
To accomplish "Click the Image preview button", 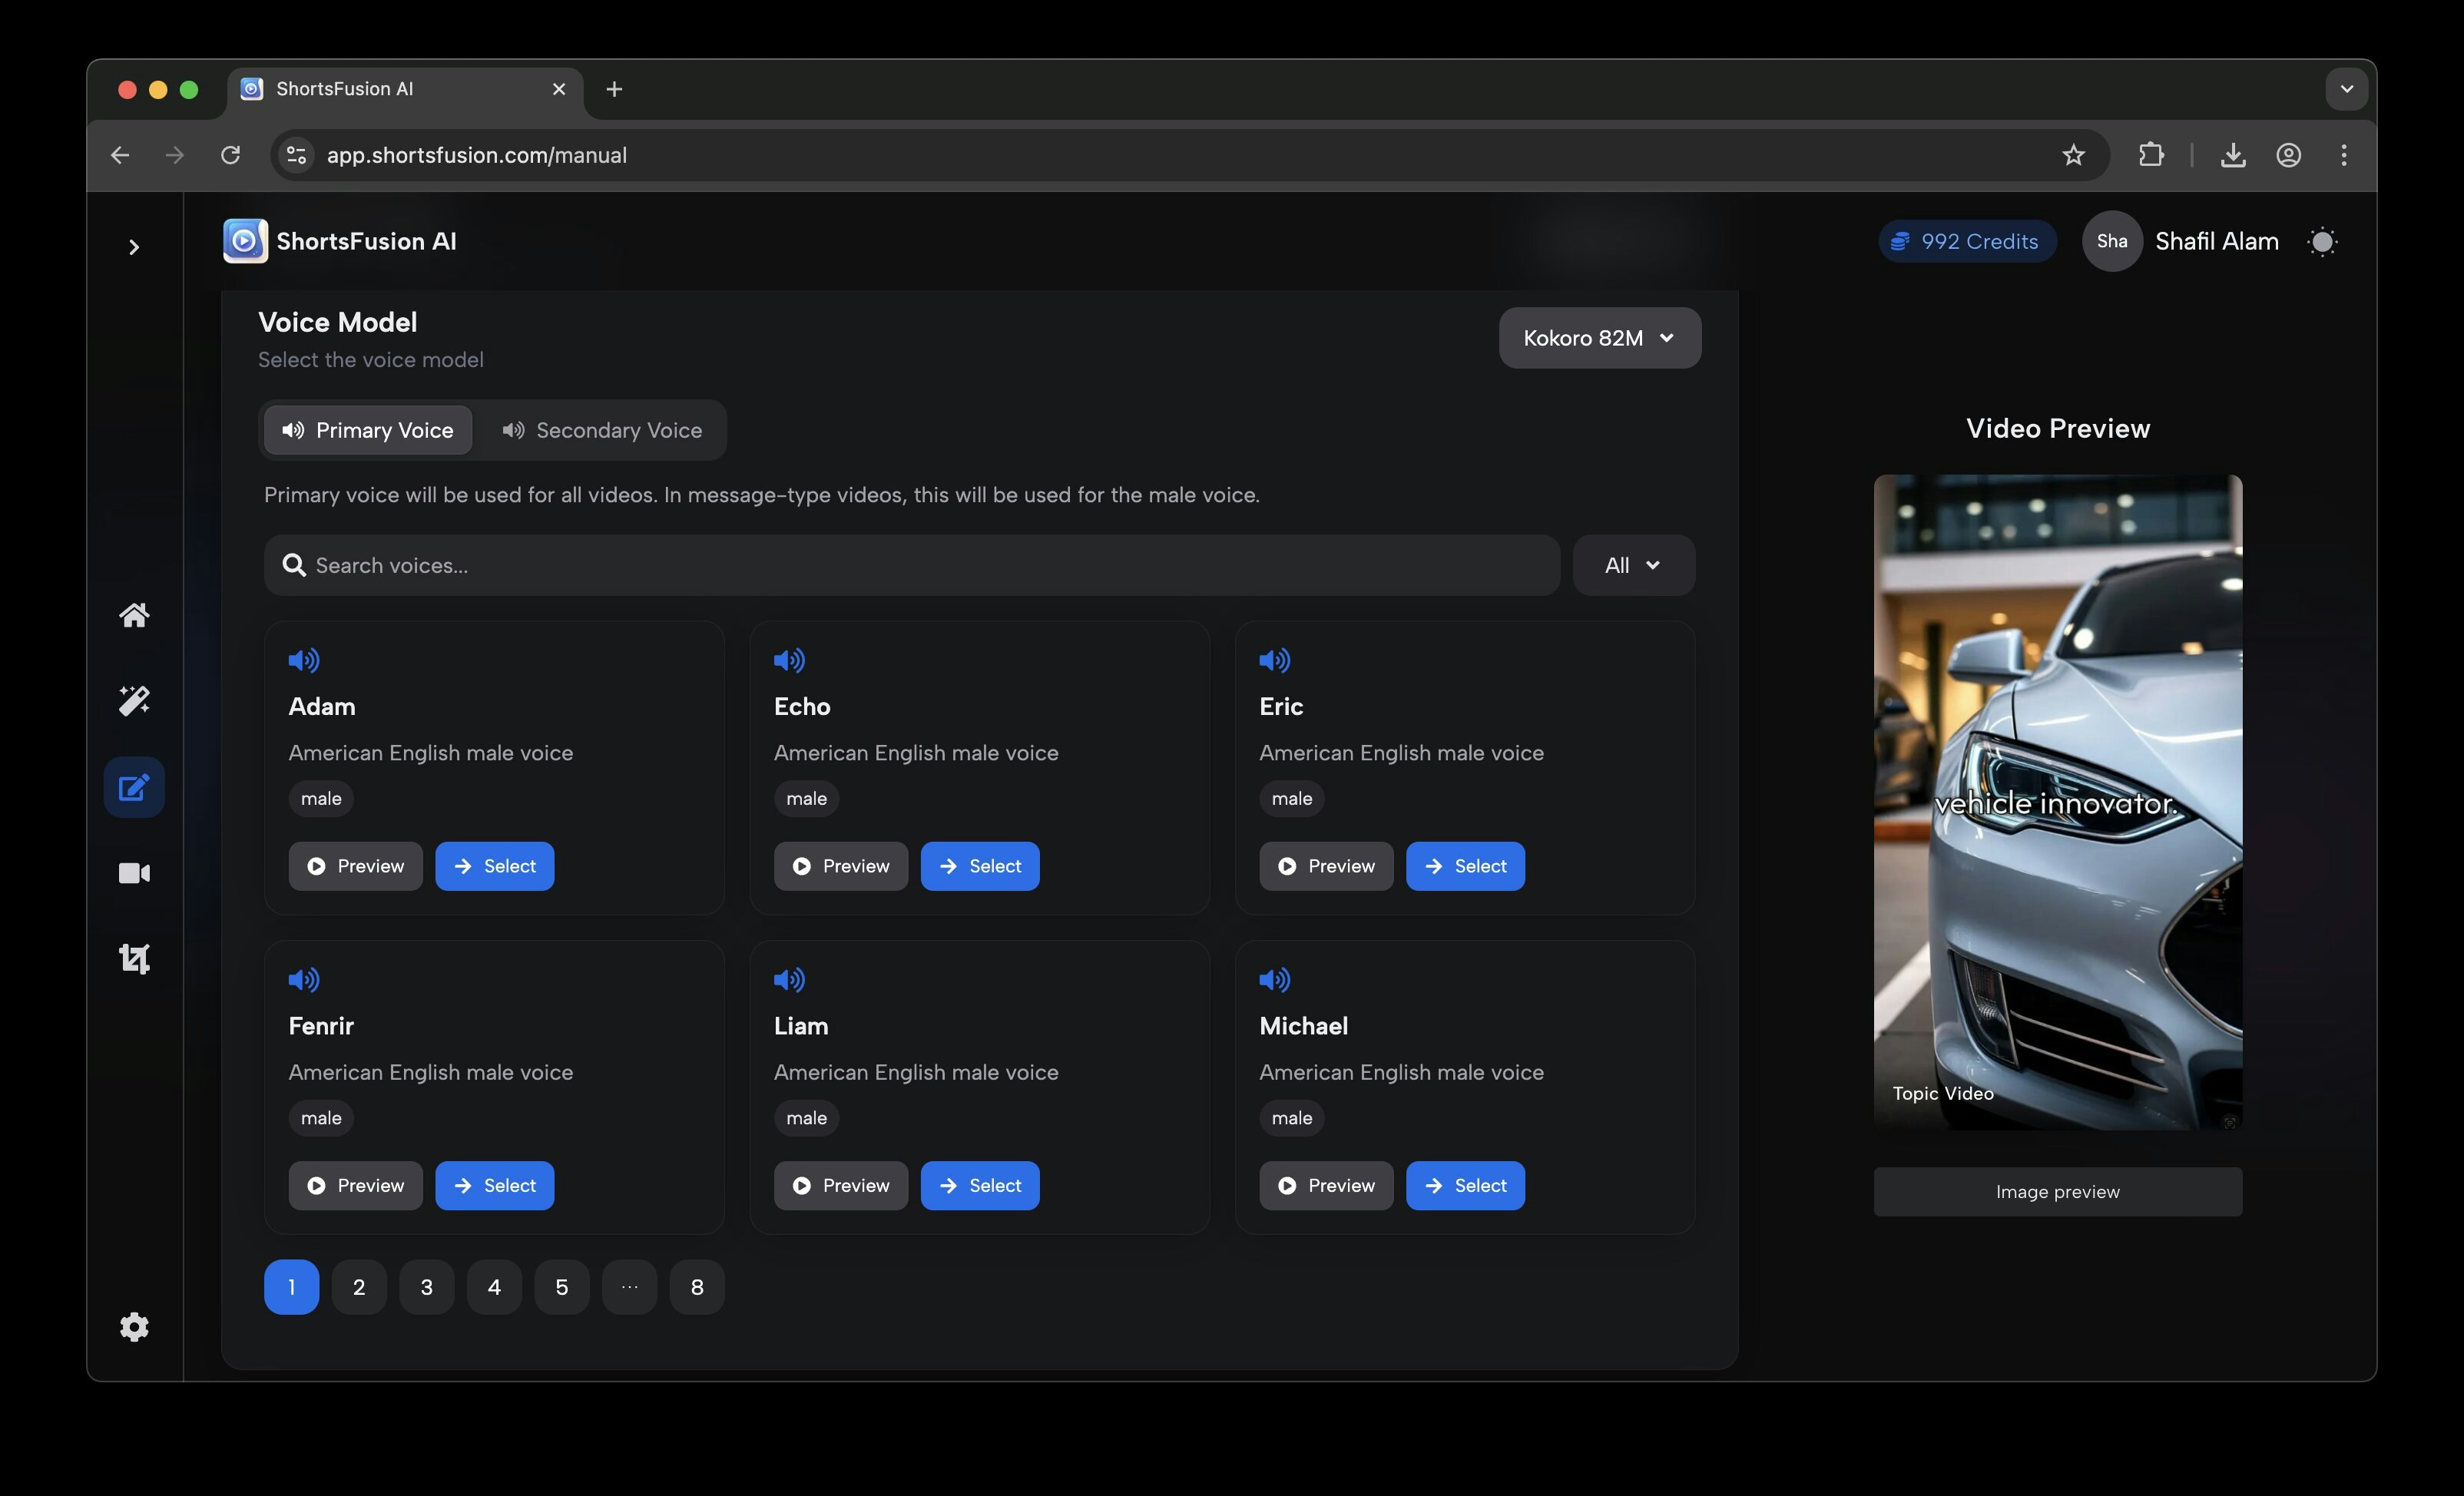I will (2057, 1192).
